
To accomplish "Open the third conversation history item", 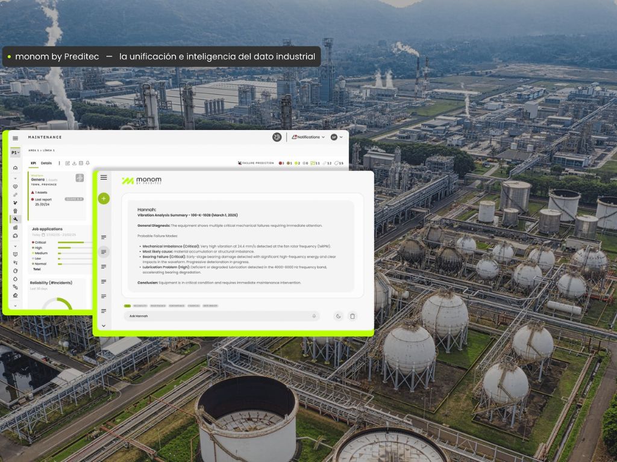I will [x=104, y=266].
